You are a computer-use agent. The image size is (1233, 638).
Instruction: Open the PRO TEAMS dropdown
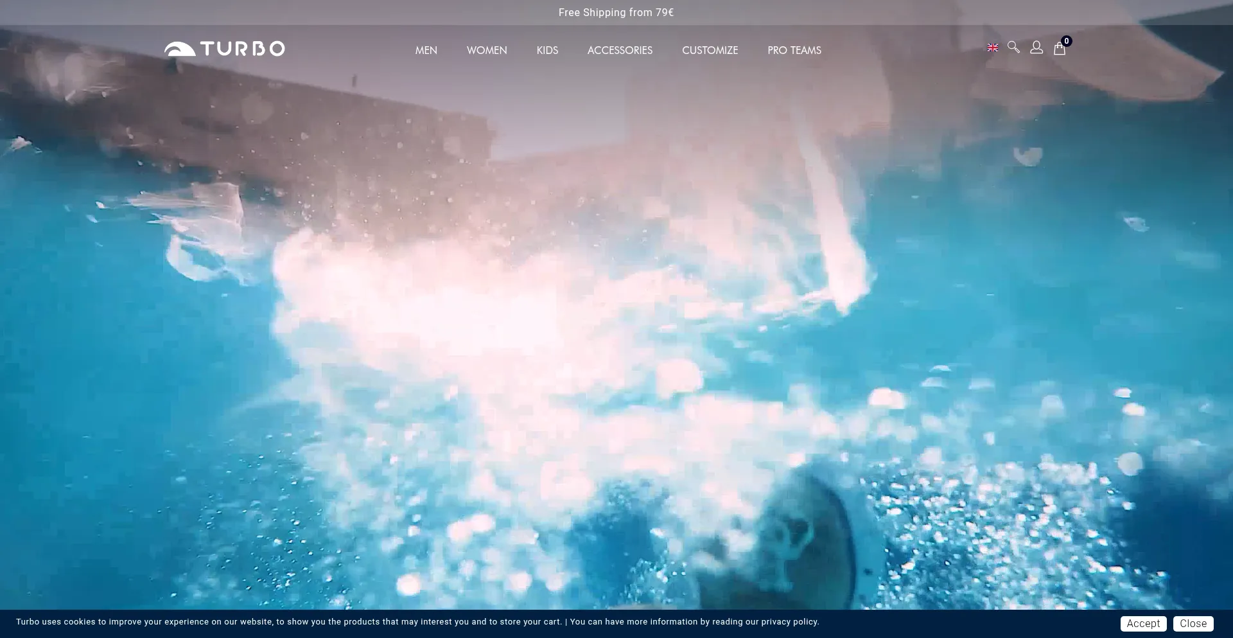794,50
